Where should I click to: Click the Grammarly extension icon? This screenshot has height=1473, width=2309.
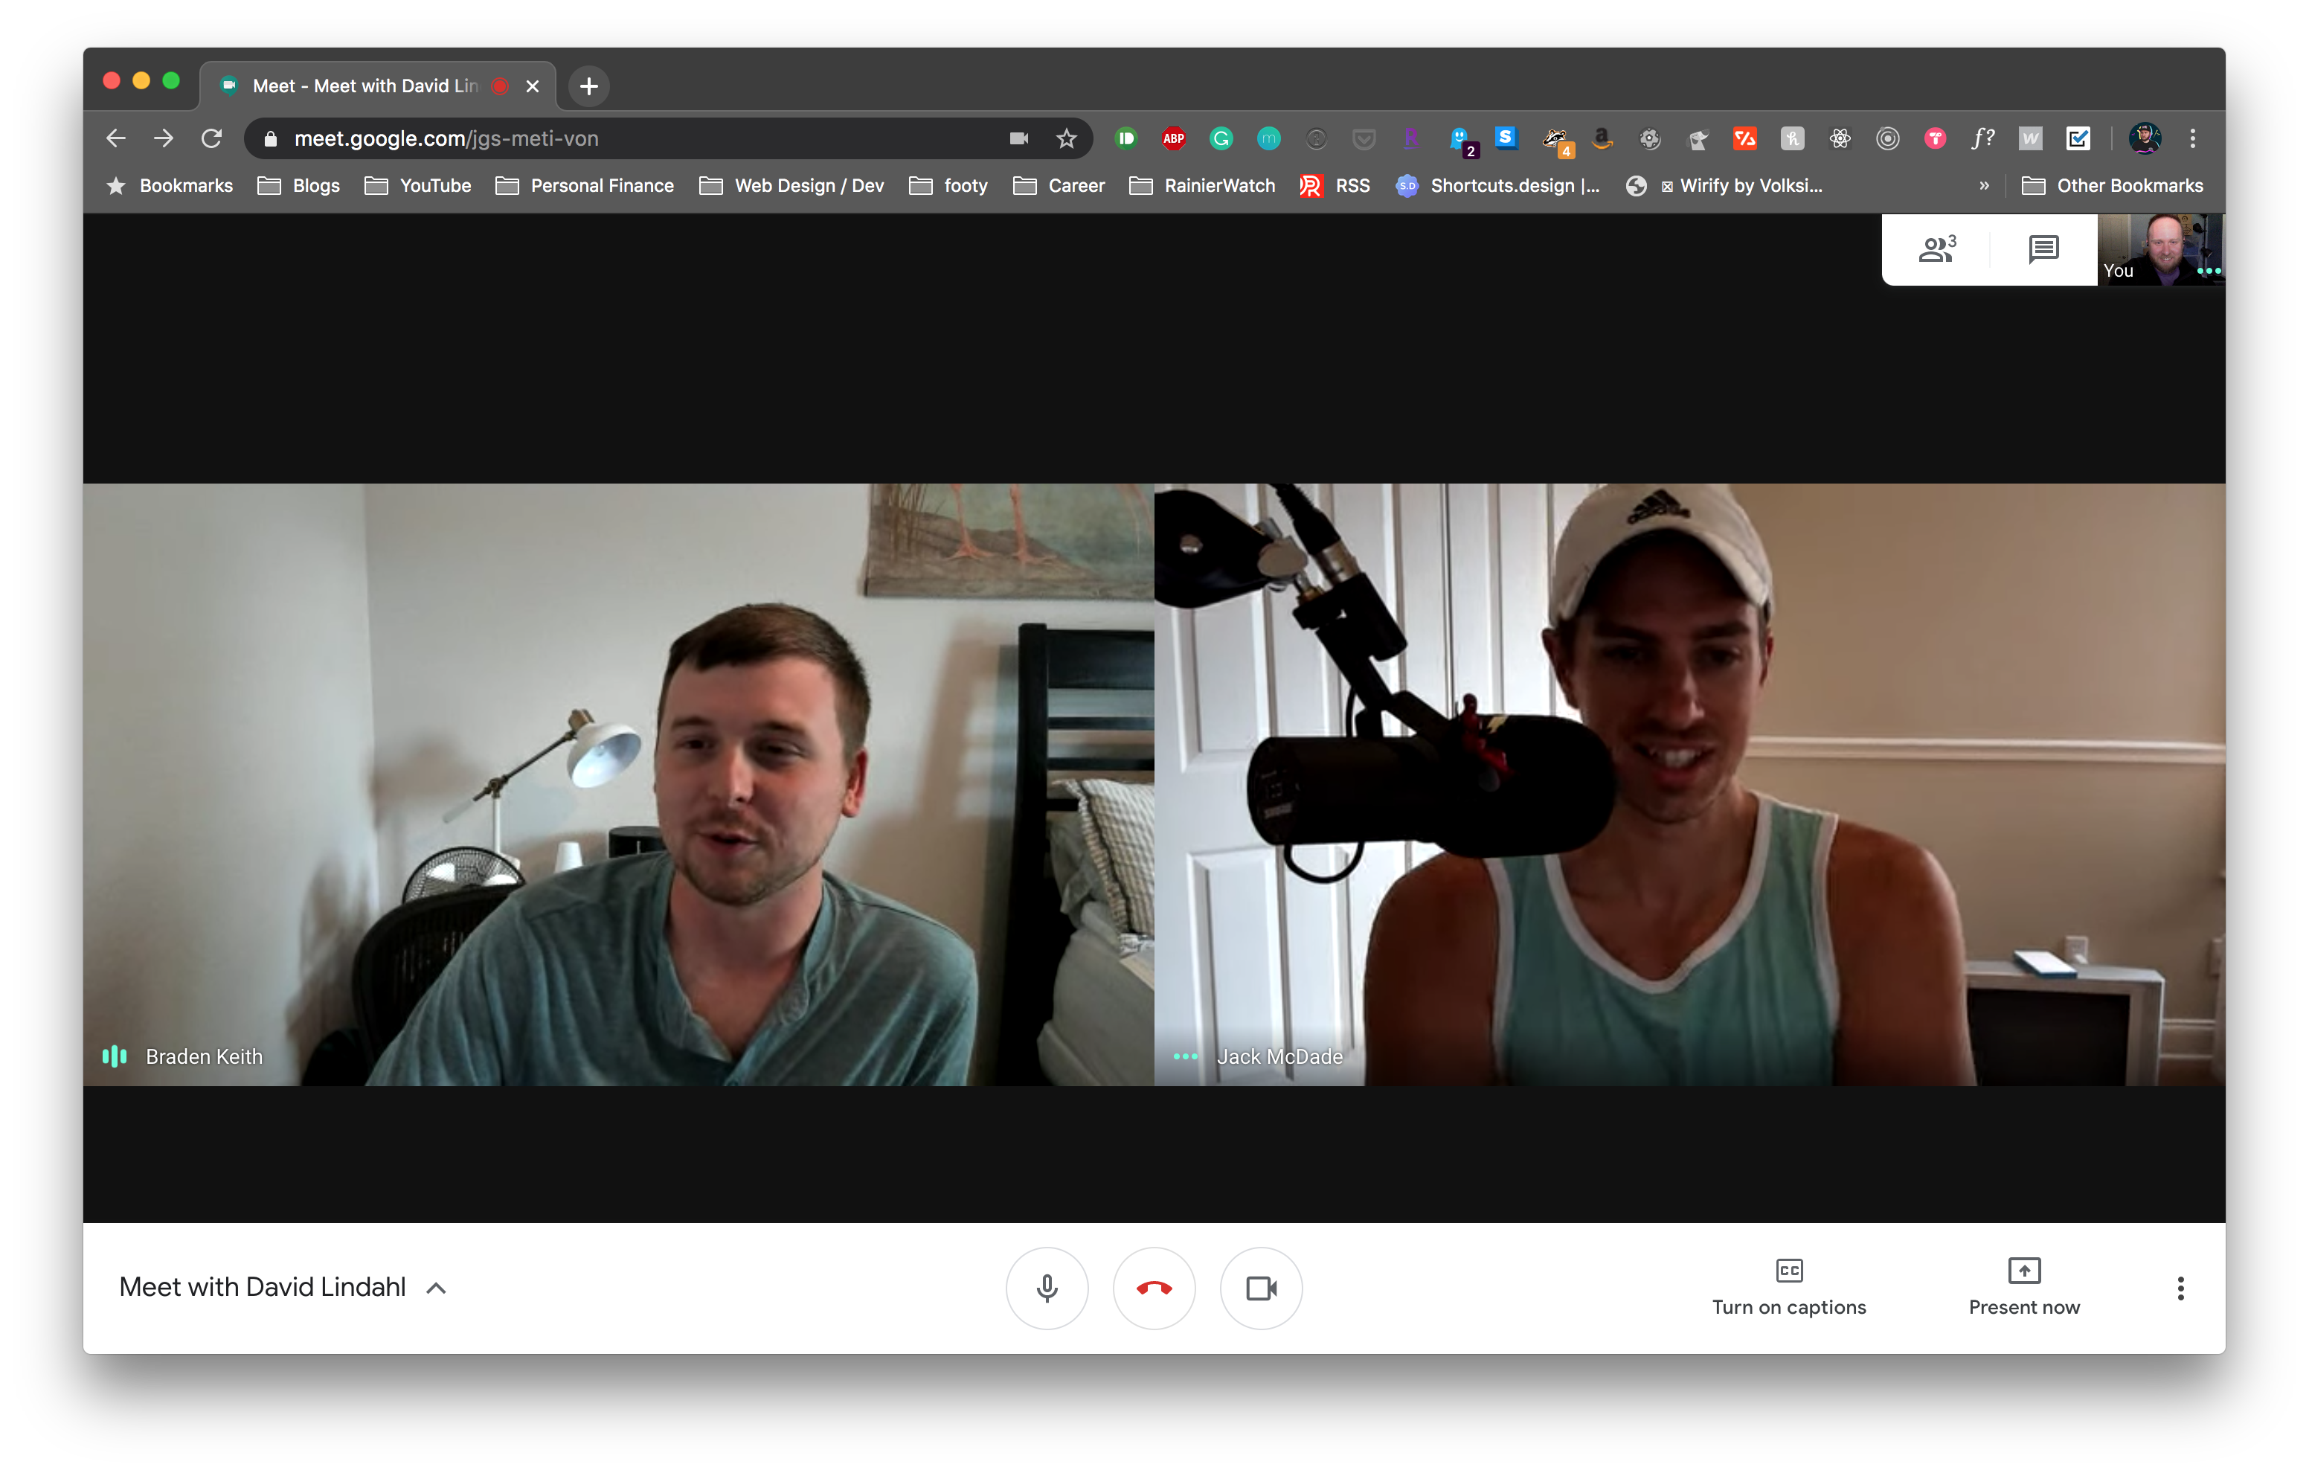[1221, 139]
